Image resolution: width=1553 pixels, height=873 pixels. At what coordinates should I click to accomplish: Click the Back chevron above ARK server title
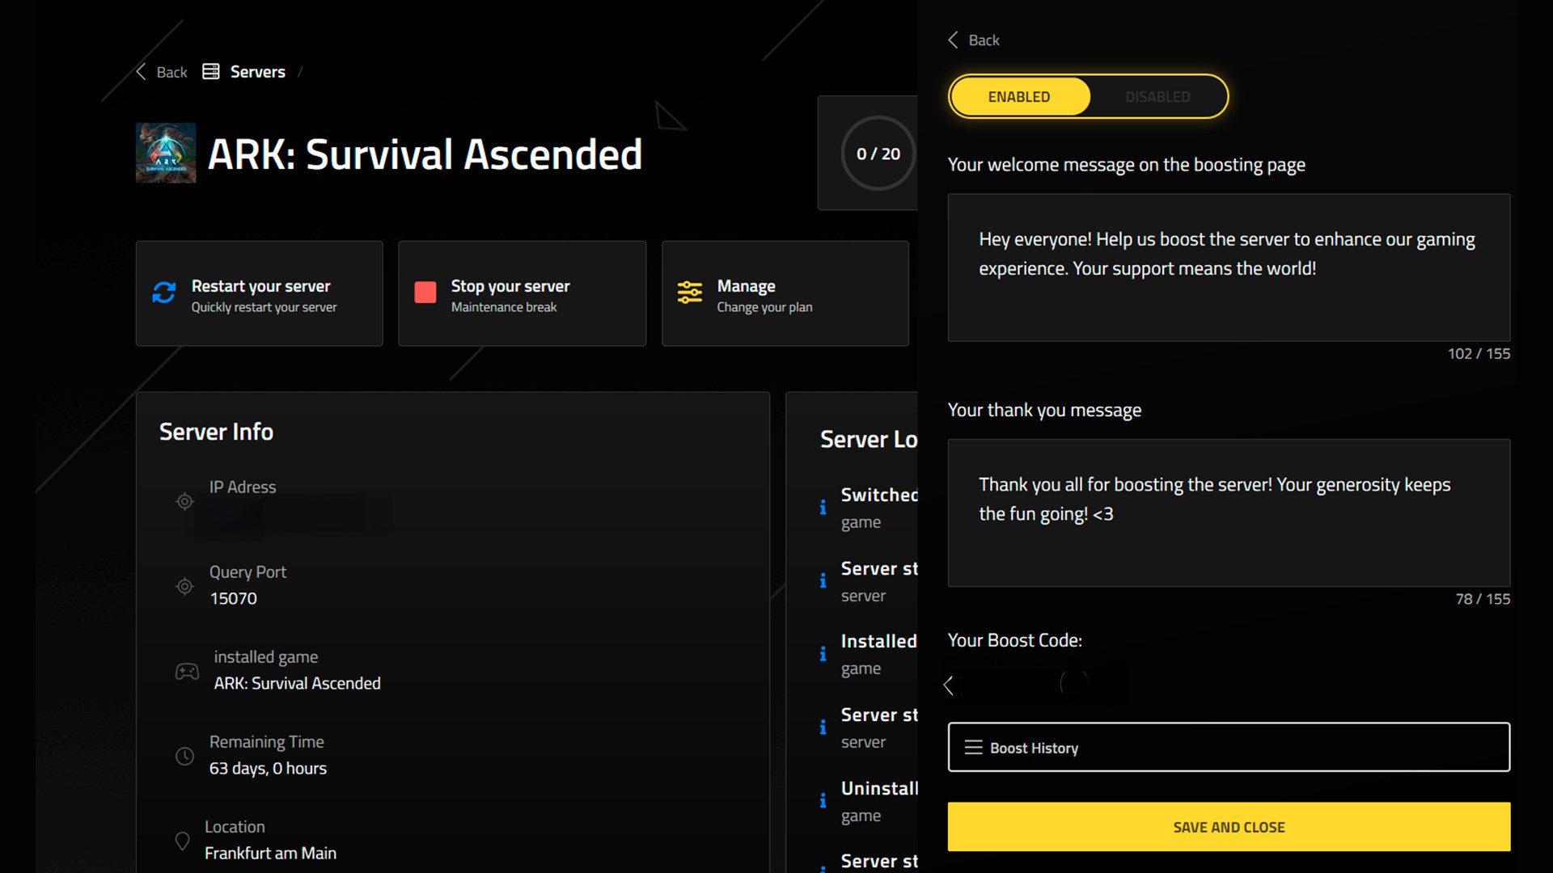[140, 71]
